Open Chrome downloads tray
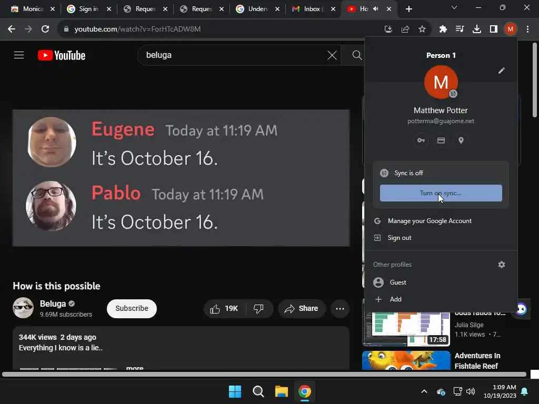The image size is (539, 404). tap(476, 29)
